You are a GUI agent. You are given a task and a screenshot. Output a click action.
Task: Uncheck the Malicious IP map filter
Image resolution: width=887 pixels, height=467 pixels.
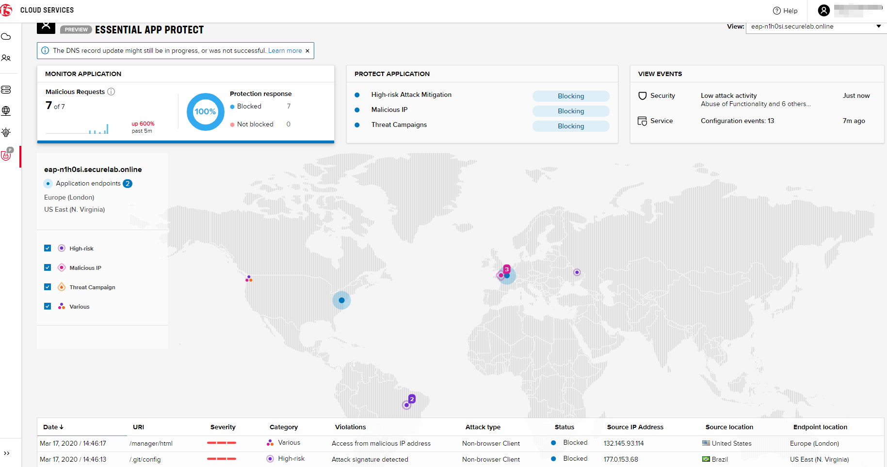pyautogui.click(x=48, y=267)
